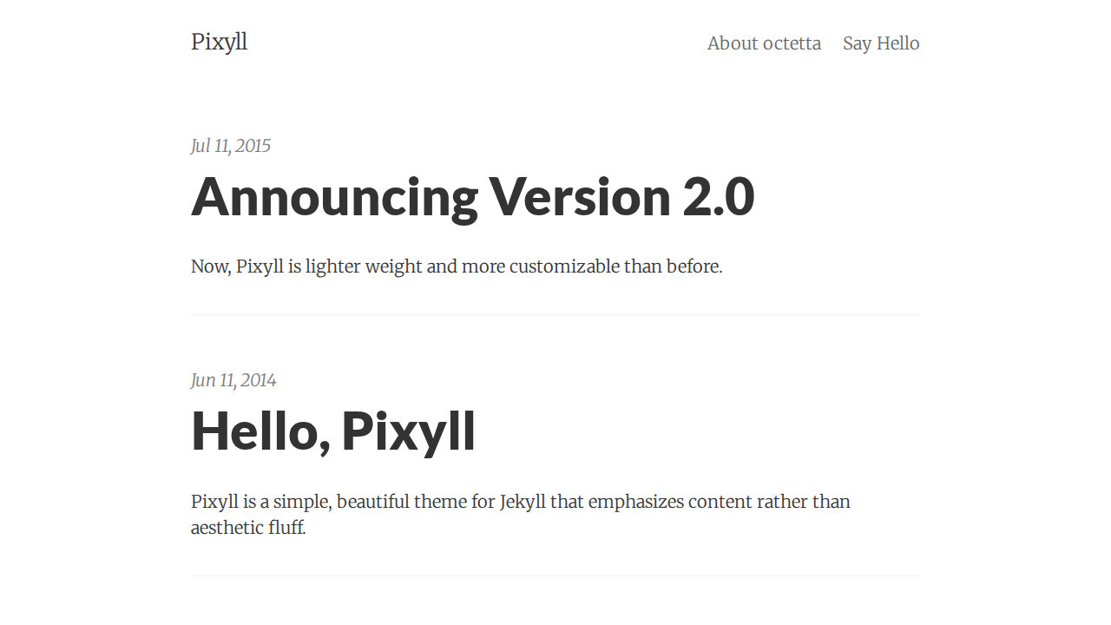This screenshot has height=625, width=1111.
Task: Open the Announcing Version 2.0 post
Action: click(x=472, y=196)
